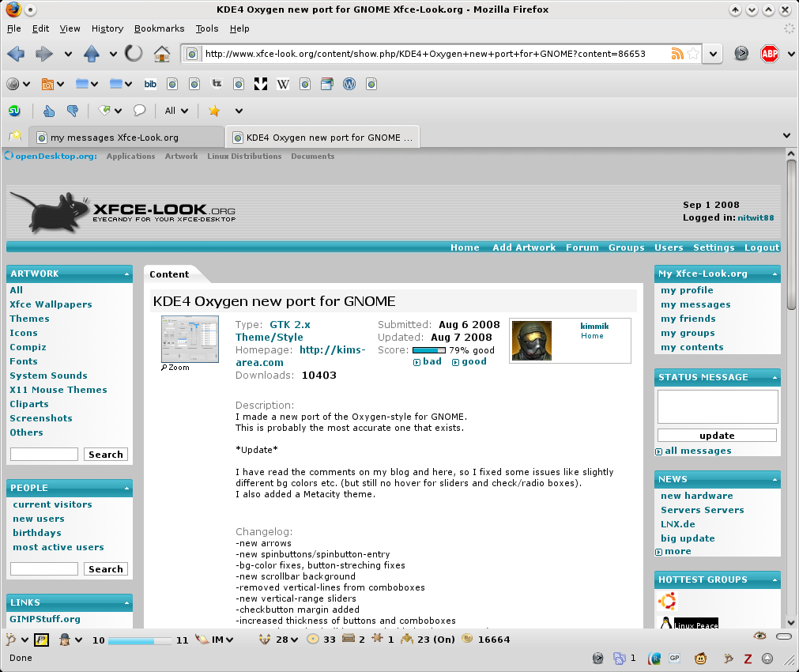
Task: Click the yellow P highlighted status icon
Action: [41, 640]
